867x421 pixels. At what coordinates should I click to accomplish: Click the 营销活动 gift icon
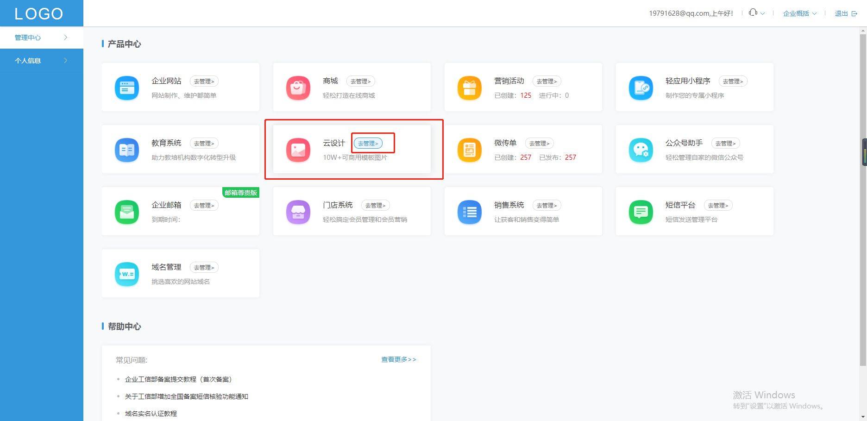pos(469,88)
